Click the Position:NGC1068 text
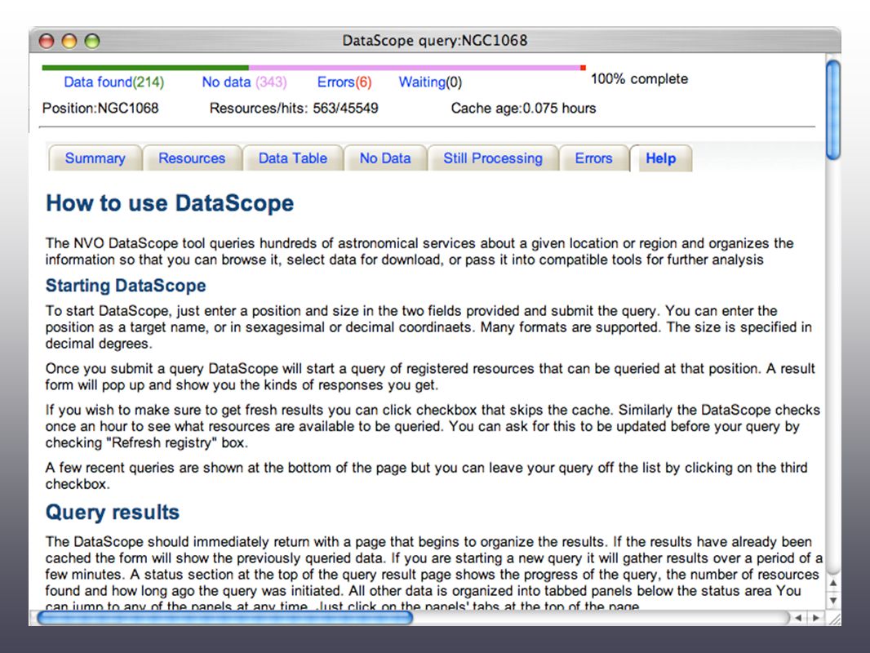This screenshot has width=870, height=653. [x=100, y=109]
